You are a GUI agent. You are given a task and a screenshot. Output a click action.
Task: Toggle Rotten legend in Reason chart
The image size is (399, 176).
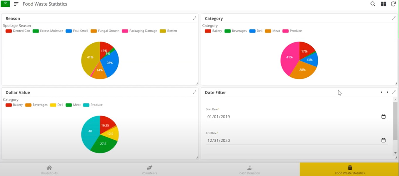click(x=168, y=31)
